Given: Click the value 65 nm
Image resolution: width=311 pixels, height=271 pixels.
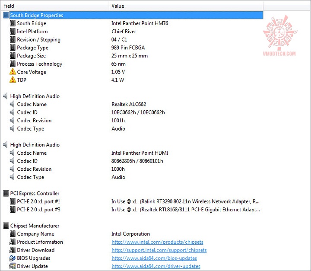Looking at the screenshot, I should (x=118, y=64).
